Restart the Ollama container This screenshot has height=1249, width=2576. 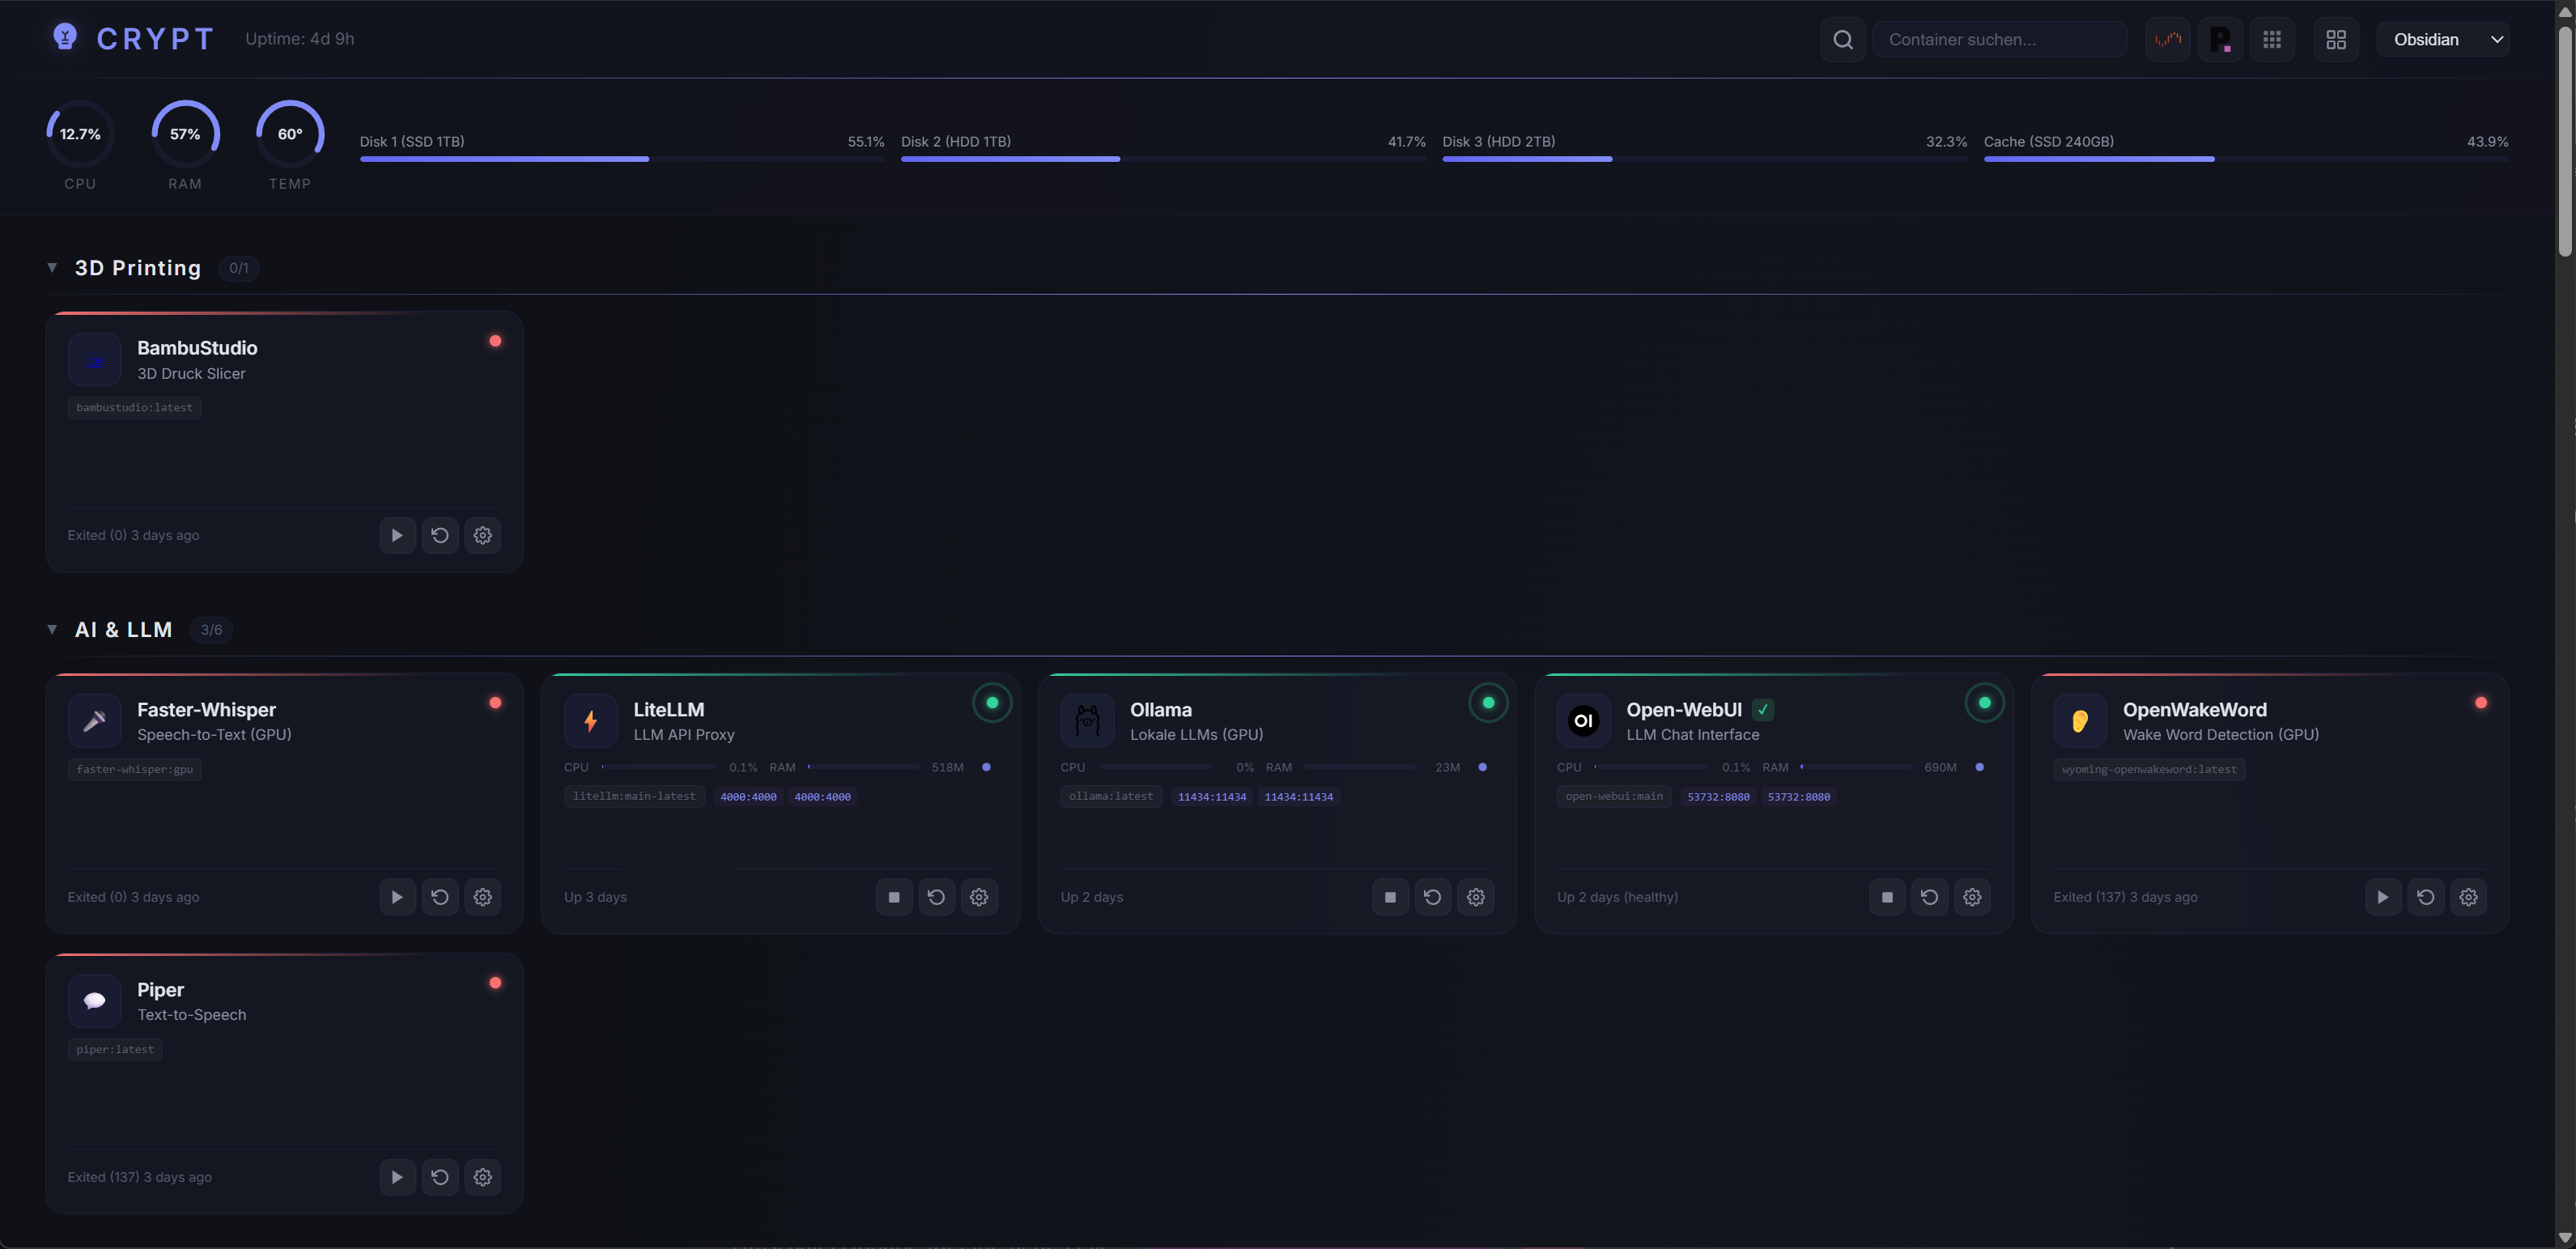pos(1433,897)
